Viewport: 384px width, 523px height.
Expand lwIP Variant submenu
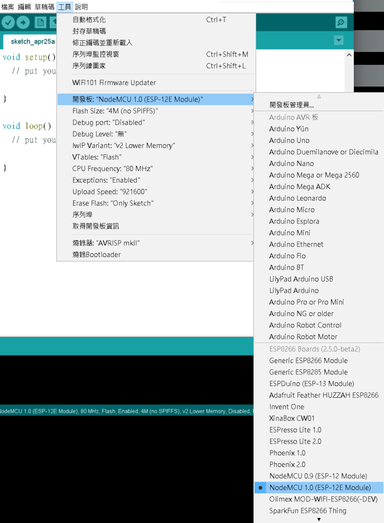click(156, 145)
